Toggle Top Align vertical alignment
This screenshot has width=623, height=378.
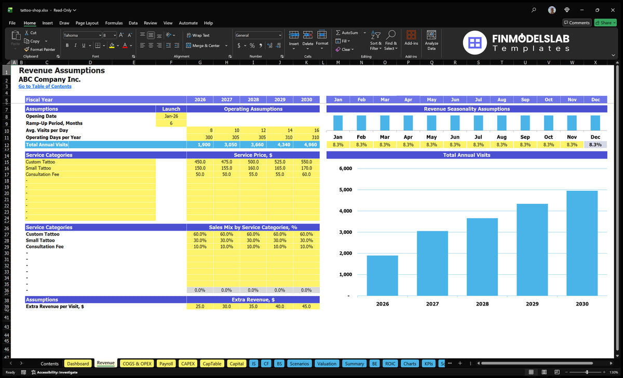[x=142, y=35]
